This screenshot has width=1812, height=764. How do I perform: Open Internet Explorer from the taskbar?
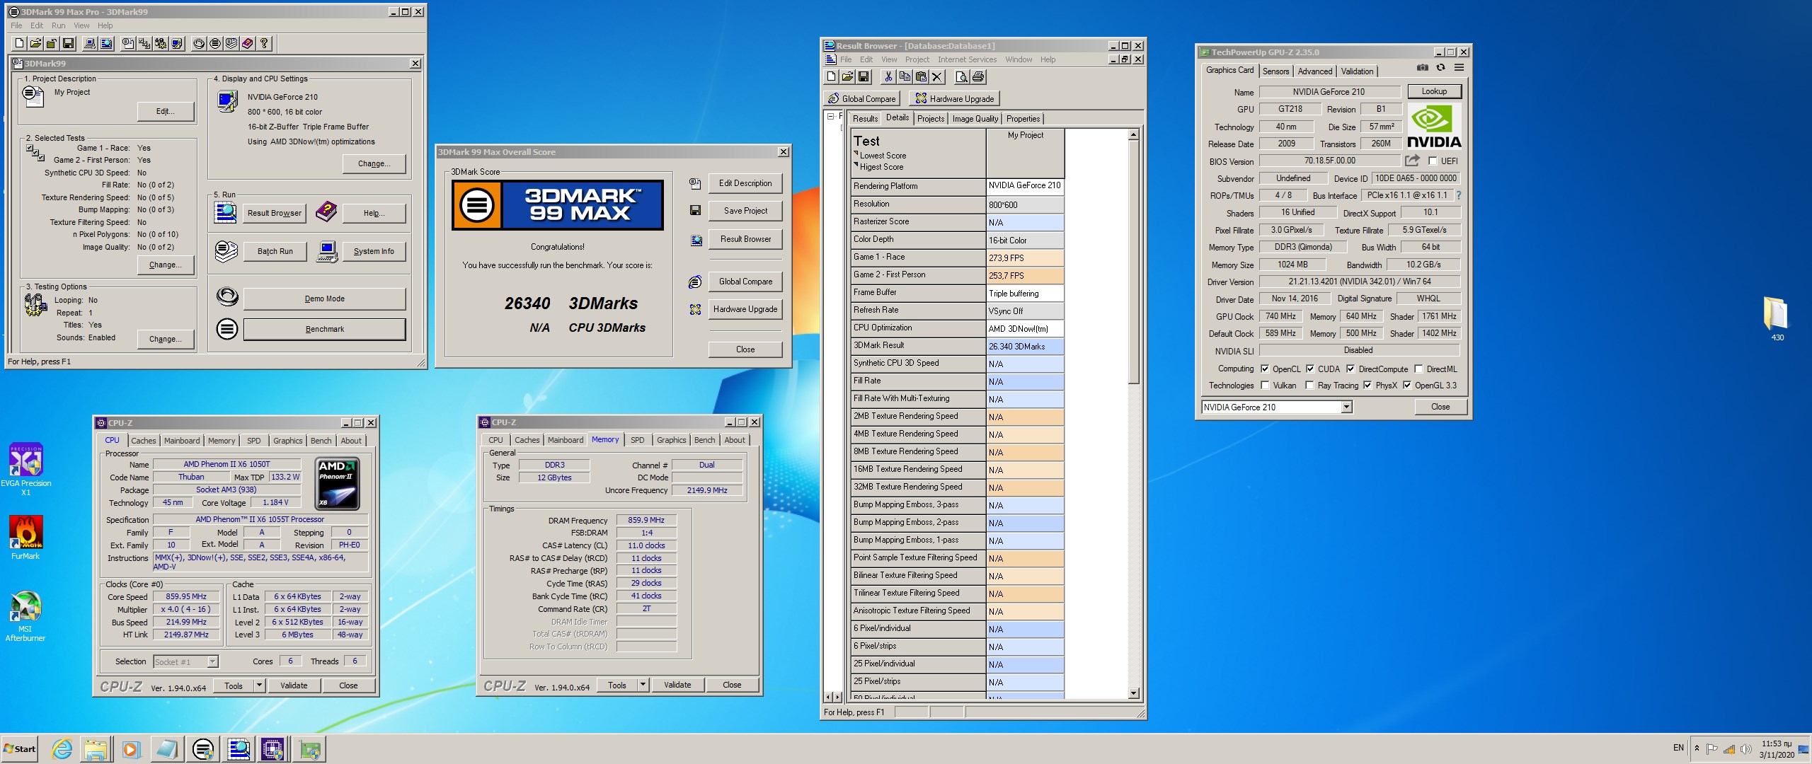point(62,749)
